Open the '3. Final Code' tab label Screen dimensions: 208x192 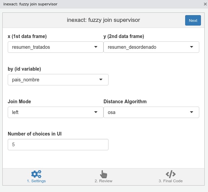[x=171, y=181]
